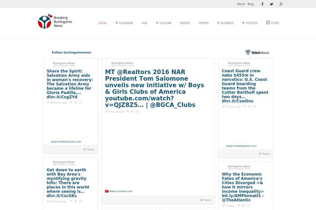Open insidebayarea.com link under Coast Guard card
Image resolution: width=316 pixels, height=210 pixels.
click(x=241, y=146)
